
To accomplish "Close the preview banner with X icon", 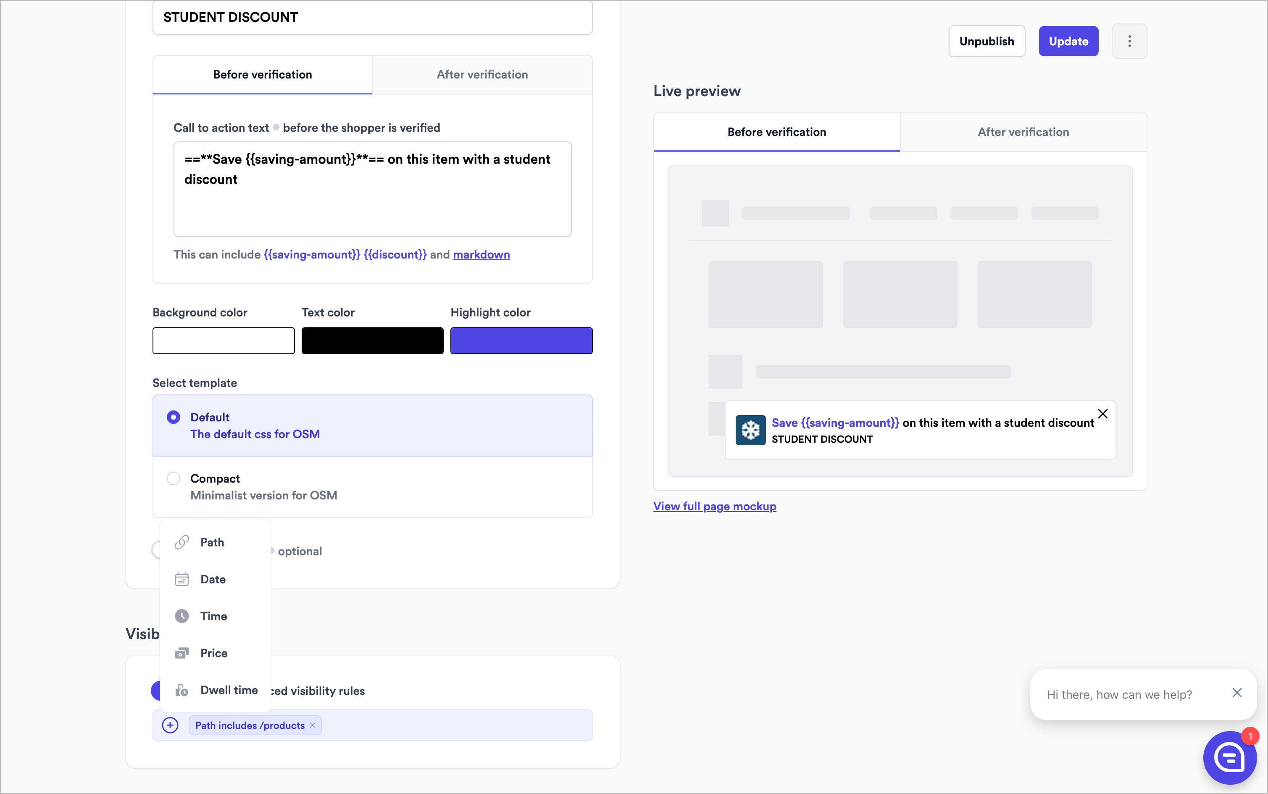I will [x=1102, y=414].
